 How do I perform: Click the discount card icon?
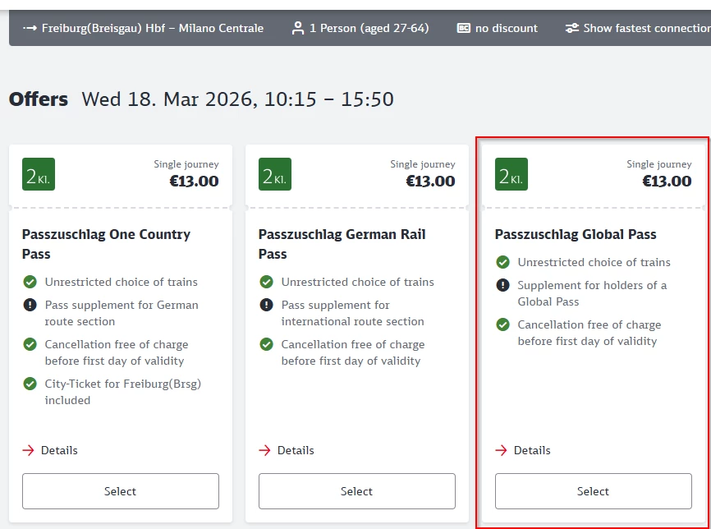click(x=463, y=28)
